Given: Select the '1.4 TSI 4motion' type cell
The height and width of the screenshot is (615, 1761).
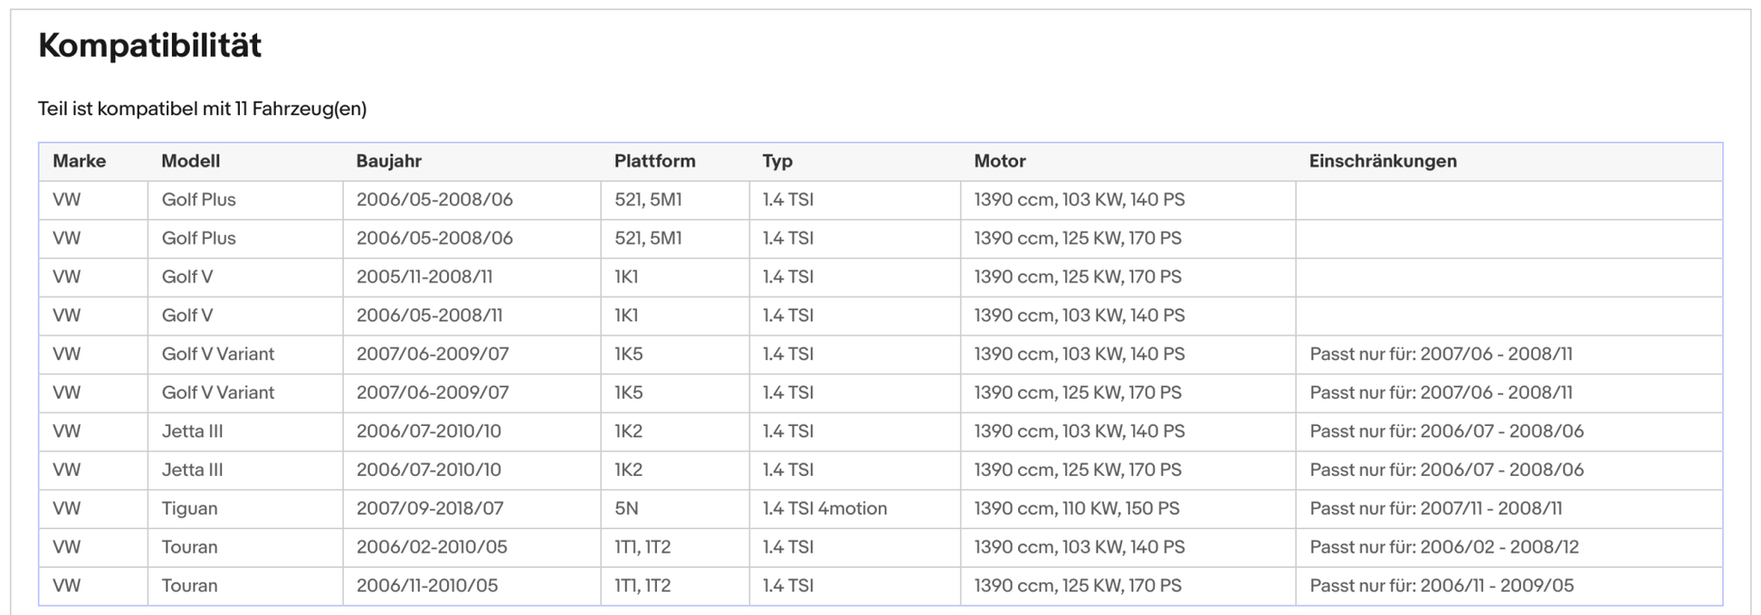Looking at the screenshot, I should click(x=823, y=508).
